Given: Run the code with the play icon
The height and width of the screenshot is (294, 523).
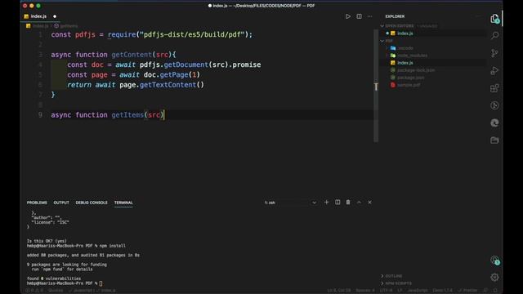Looking at the screenshot, I should (x=348, y=16).
